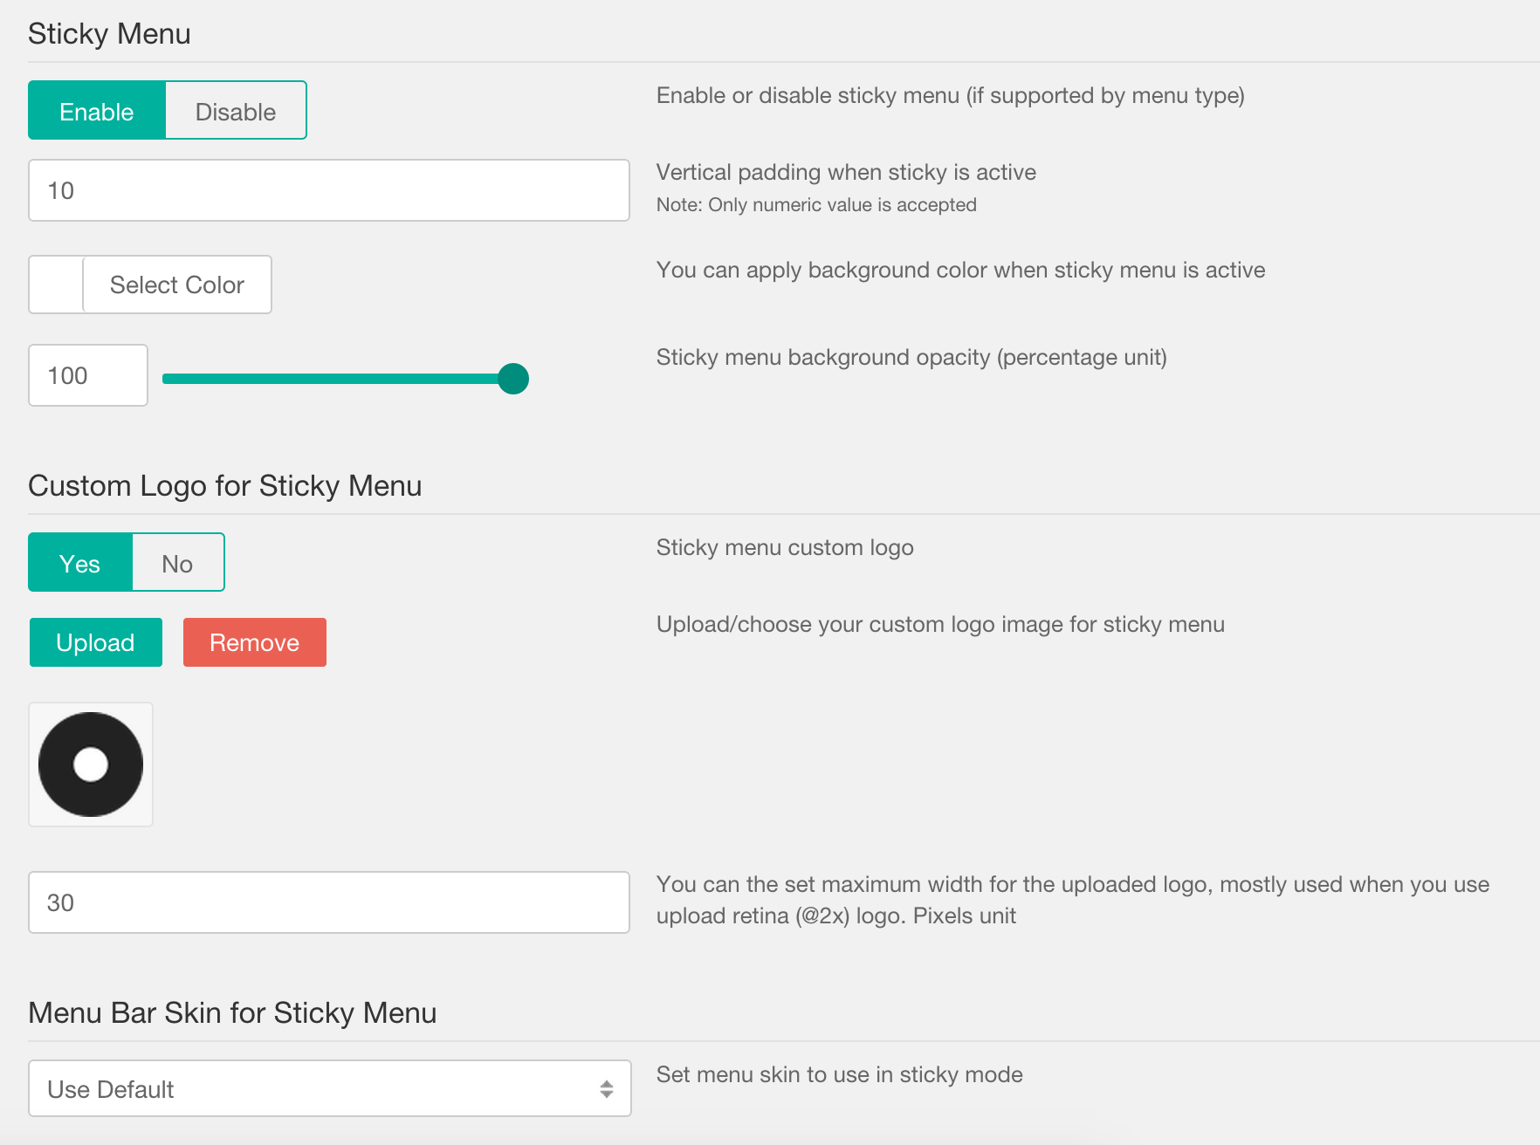Disable the sticky menu
This screenshot has width=1540, height=1145.
(x=236, y=111)
